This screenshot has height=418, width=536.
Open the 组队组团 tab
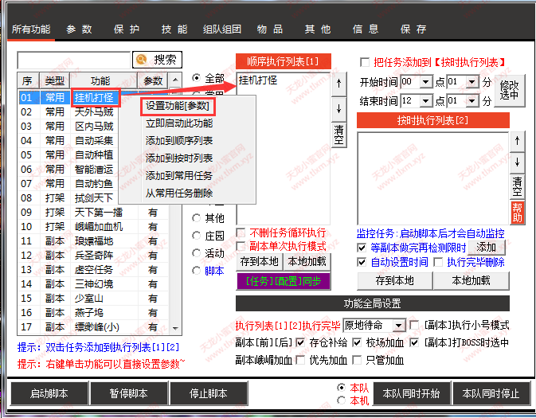(222, 29)
